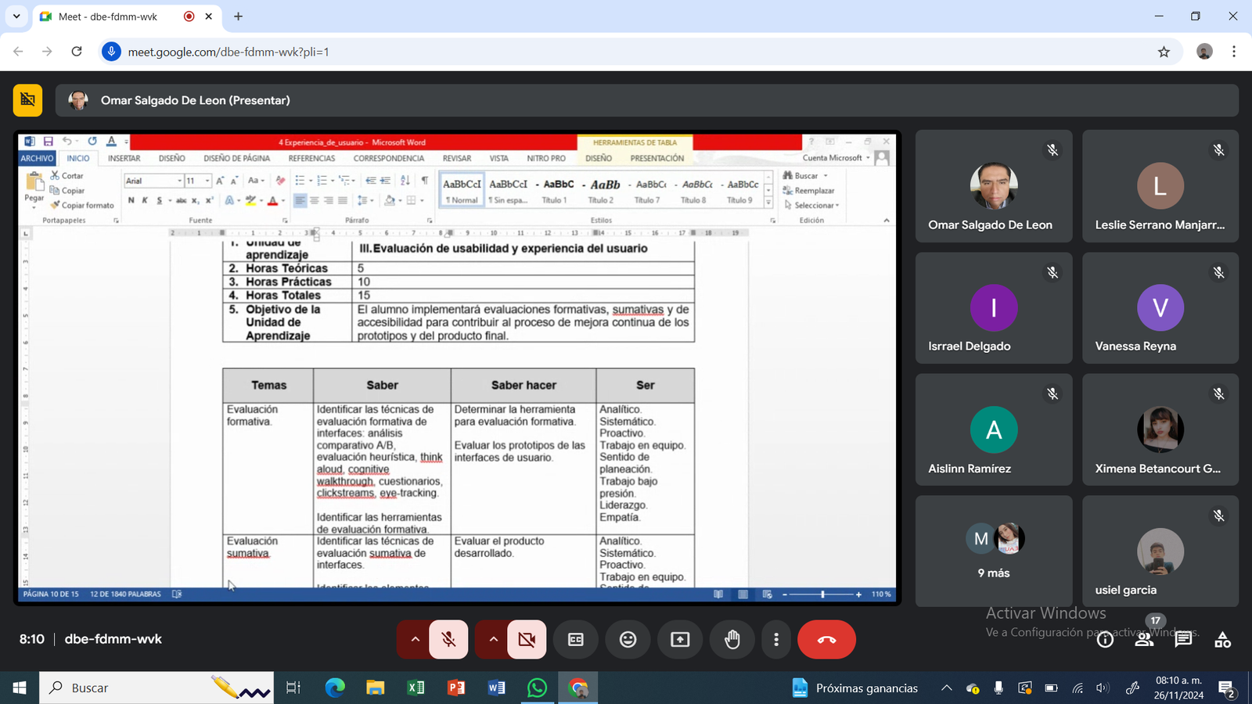Expand video settings arrow beside camera
Screen dimensions: 1252x704
tap(493, 639)
